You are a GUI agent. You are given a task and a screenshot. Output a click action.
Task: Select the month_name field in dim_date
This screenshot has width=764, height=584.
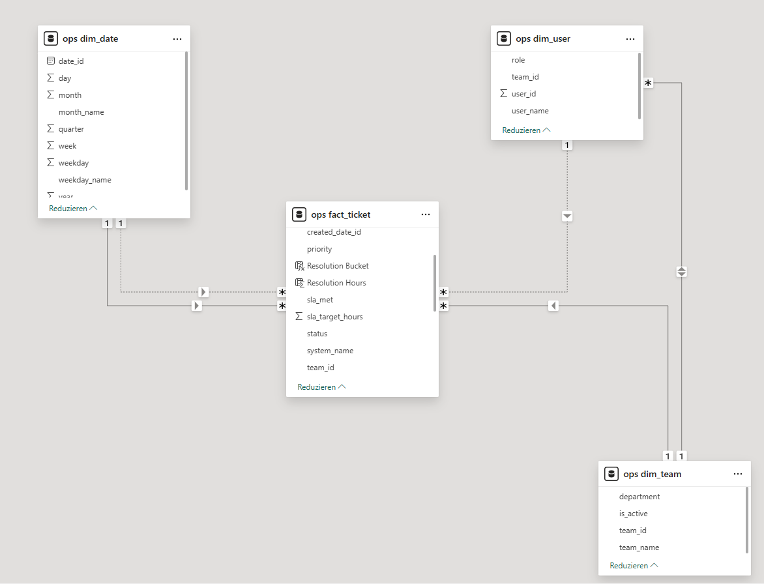pos(81,112)
